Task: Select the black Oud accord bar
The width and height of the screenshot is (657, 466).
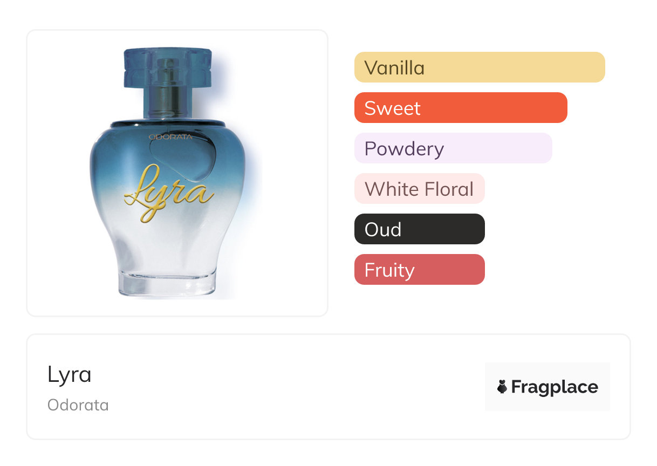Action: click(419, 229)
